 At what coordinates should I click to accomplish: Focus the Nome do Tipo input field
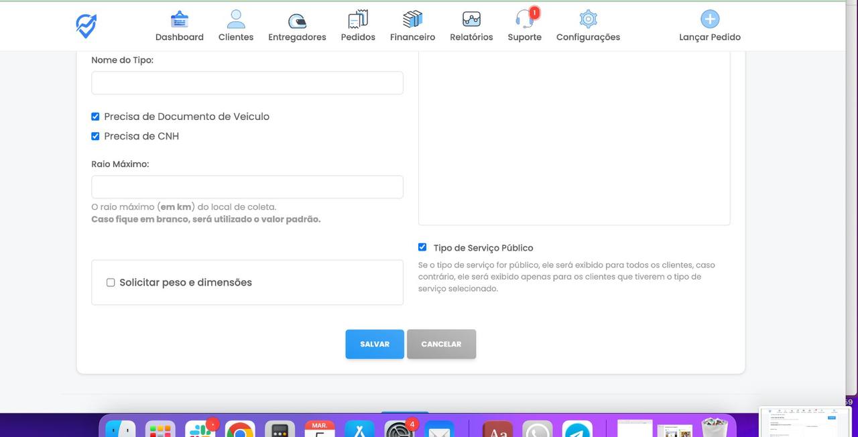247,83
